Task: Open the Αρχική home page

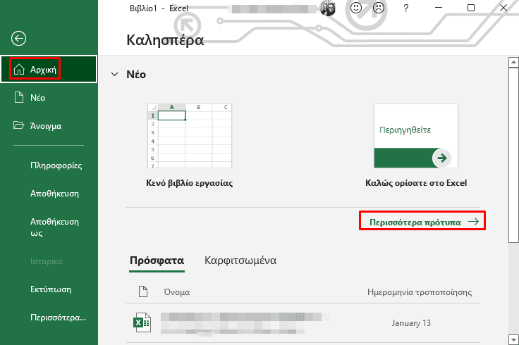Action: click(49, 69)
